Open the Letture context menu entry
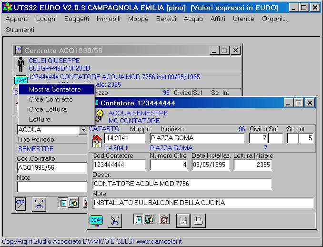Viewport: 323px width, 247px height. click(40, 119)
